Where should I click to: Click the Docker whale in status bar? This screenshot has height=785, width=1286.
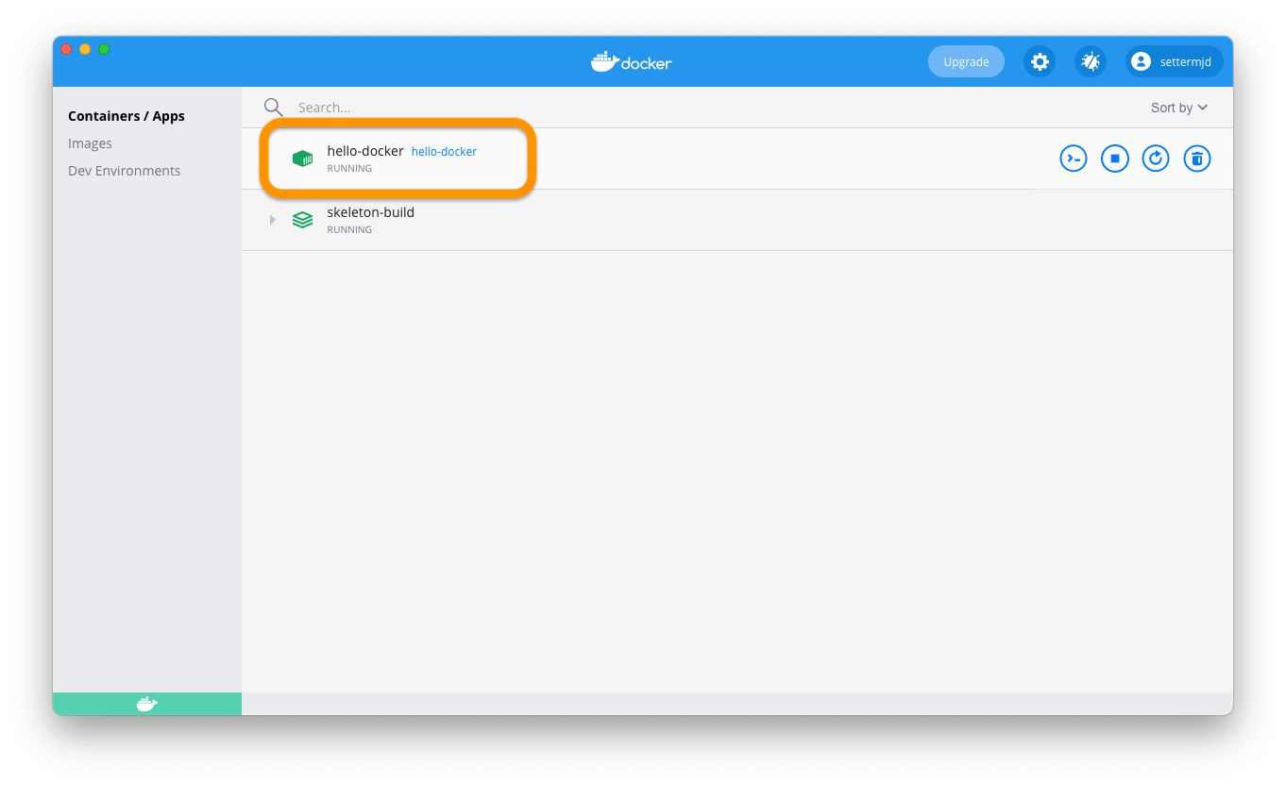pos(146,704)
